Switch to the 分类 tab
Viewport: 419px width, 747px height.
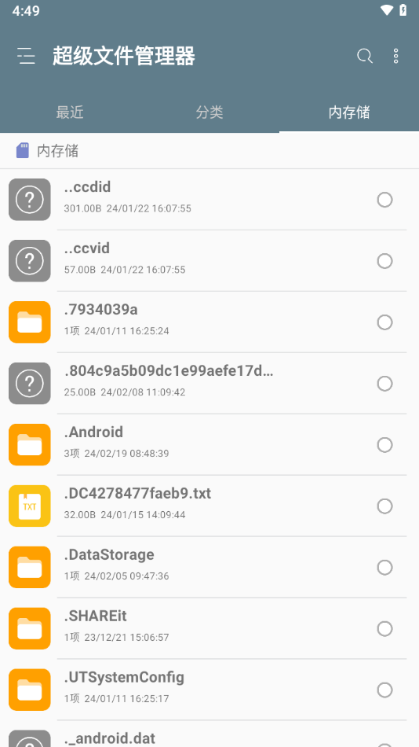click(x=209, y=112)
